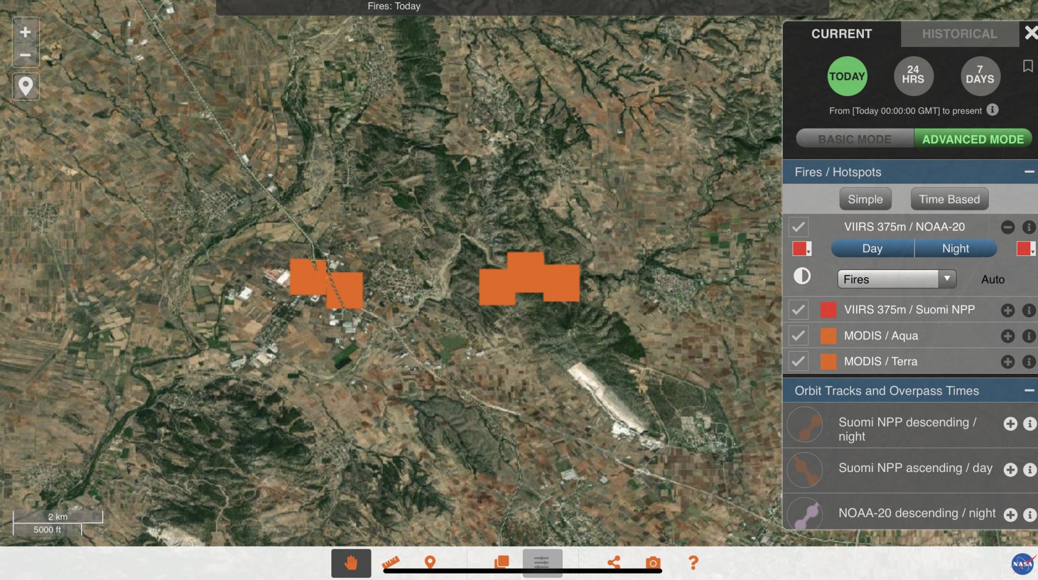Select the 7 DAYS time range

[x=980, y=76]
